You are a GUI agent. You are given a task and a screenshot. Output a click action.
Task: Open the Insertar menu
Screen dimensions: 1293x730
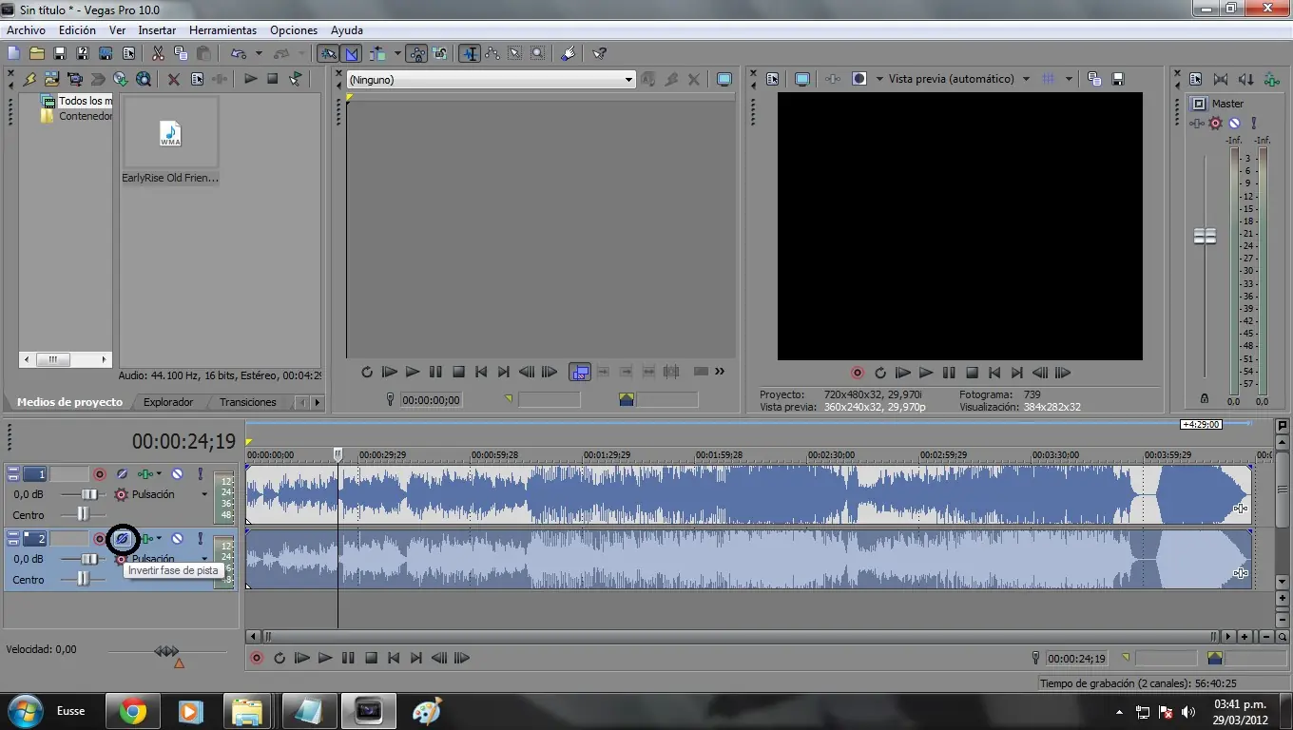[157, 30]
